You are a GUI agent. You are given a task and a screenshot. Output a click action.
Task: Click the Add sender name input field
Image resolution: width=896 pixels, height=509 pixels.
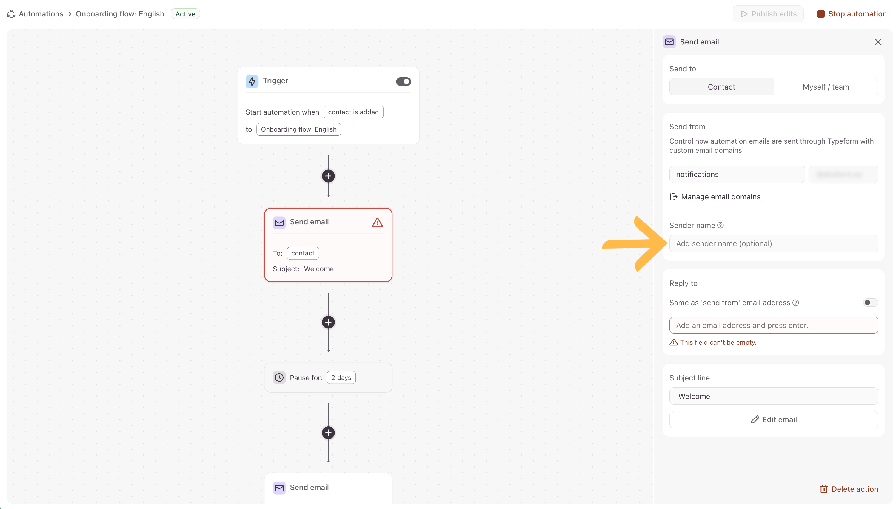pyautogui.click(x=773, y=244)
